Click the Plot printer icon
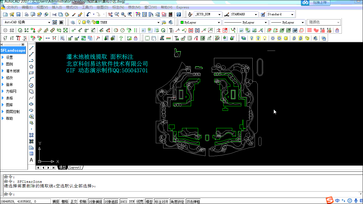 click(26, 14)
